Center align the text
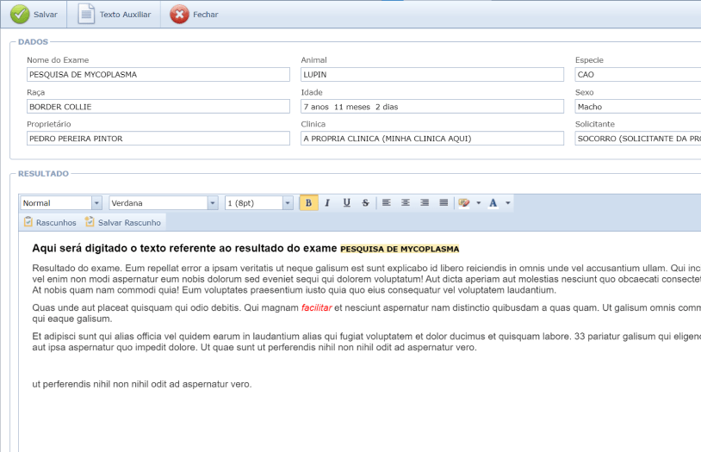Screen dimensions: 701x452 point(406,203)
